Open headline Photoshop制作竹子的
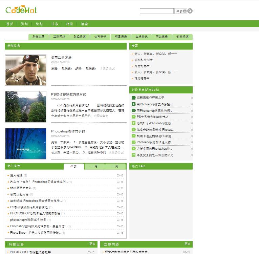The image size is (259, 254). click(68, 131)
